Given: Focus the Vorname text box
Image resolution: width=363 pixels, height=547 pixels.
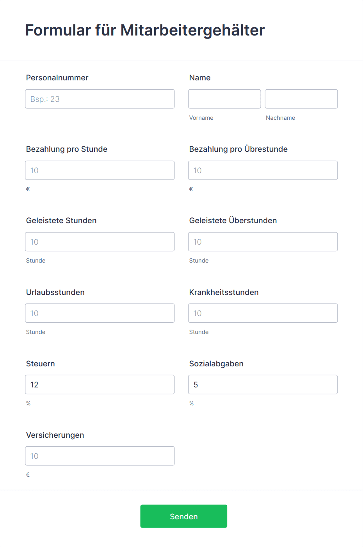Looking at the screenshot, I should click(x=224, y=99).
